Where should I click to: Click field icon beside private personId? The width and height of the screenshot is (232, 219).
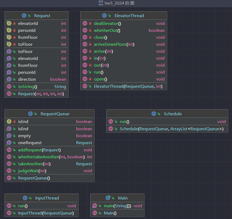click(x=9, y=30)
